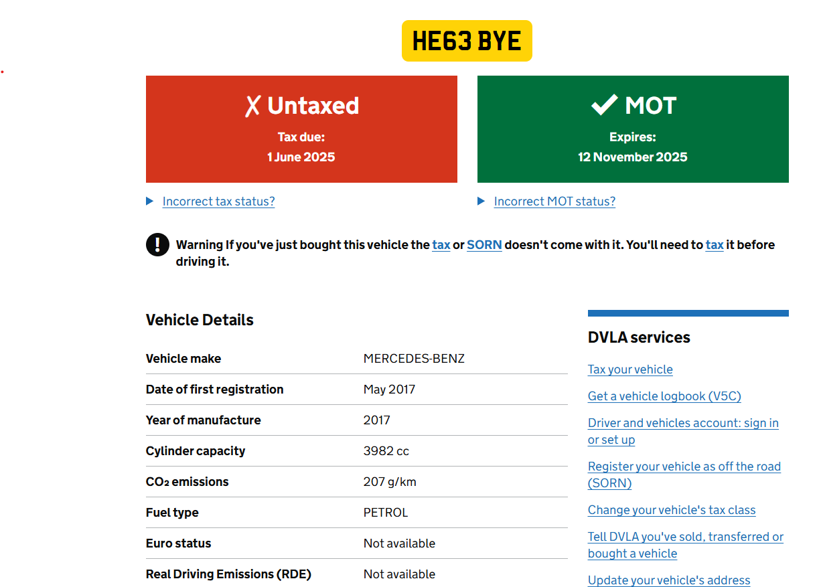Image resolution: width=819 pixels, height=587 pixels.
Task: Select 'Register your vehicle as off the road'
Action: (684, 467)
